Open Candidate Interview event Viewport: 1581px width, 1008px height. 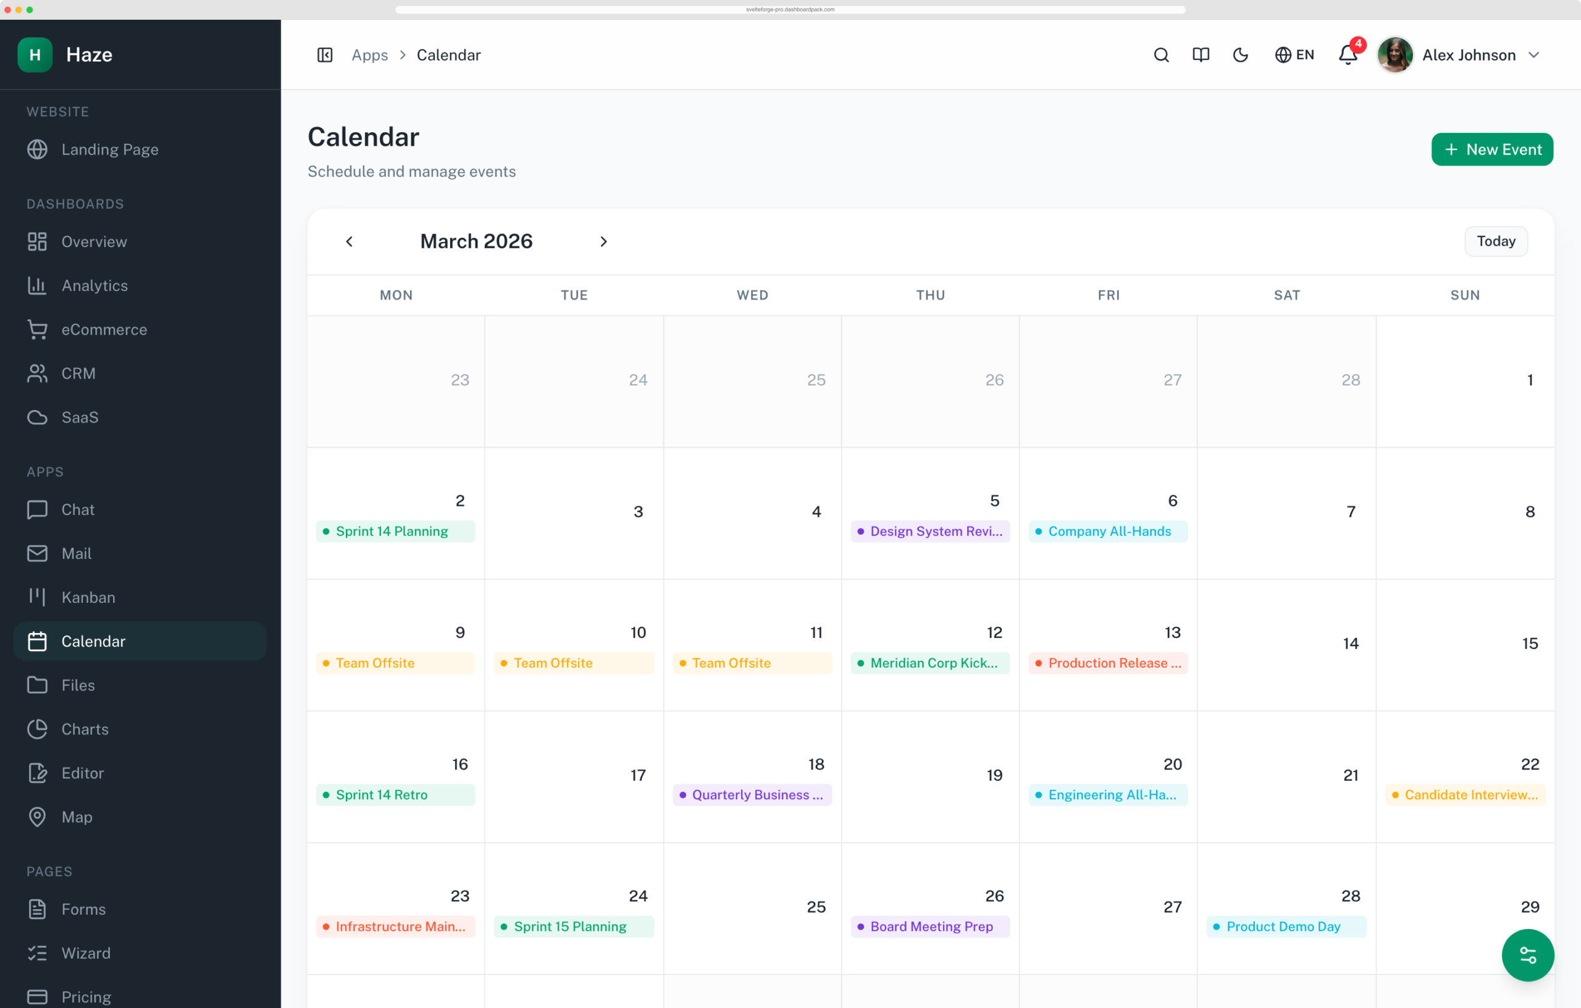coord(1466,794)
